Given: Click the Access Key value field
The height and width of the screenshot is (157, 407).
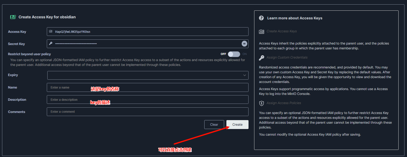Looking at the screenshot, I should point(148,32).
